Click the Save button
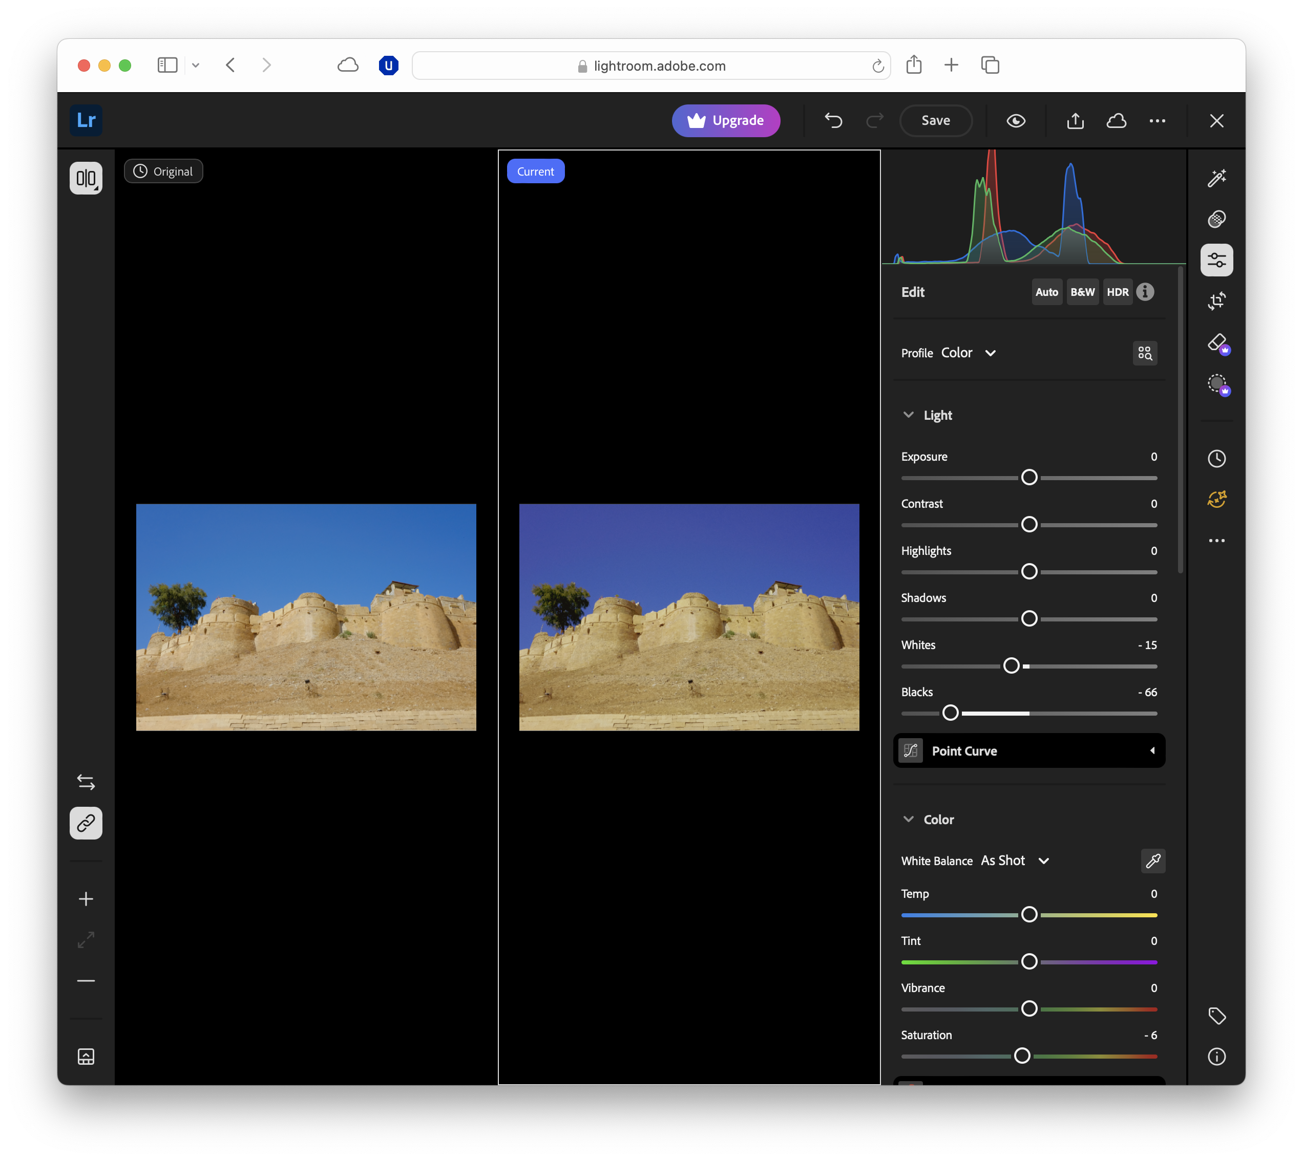1303x1161 pixels. pos(935,121)
